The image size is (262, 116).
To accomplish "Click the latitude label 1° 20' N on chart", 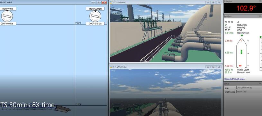I will (x=78, y=23).
